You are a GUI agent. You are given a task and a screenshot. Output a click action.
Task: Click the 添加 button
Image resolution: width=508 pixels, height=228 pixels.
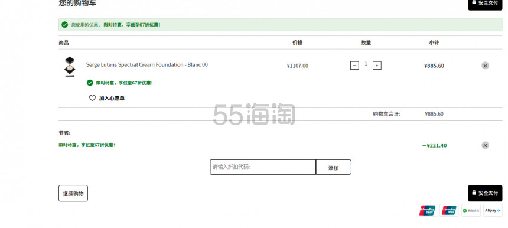tap(333, 167)
